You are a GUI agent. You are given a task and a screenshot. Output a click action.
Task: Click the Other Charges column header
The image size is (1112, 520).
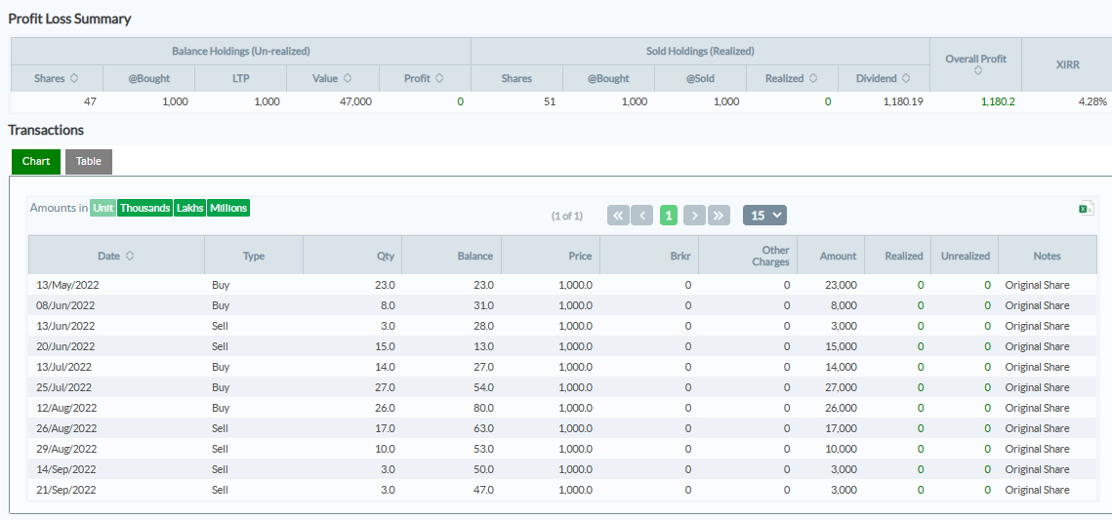[748, 256]
